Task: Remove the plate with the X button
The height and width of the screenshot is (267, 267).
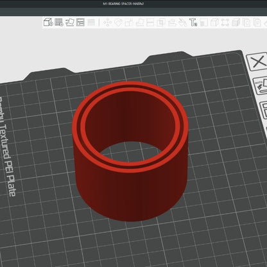Action: tap(258, 62)
